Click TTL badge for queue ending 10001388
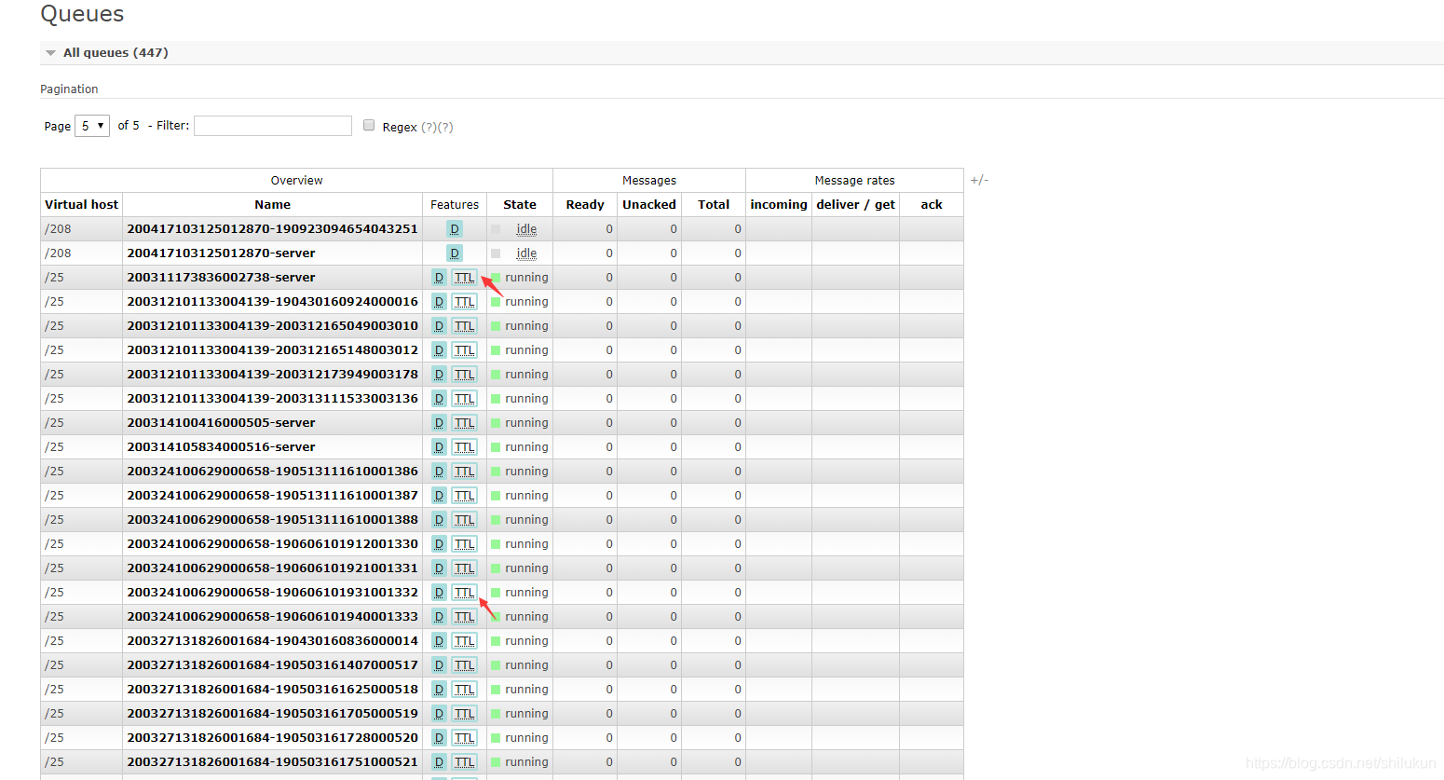Screen dimensions: 1444x780 [x=465, y=520]
